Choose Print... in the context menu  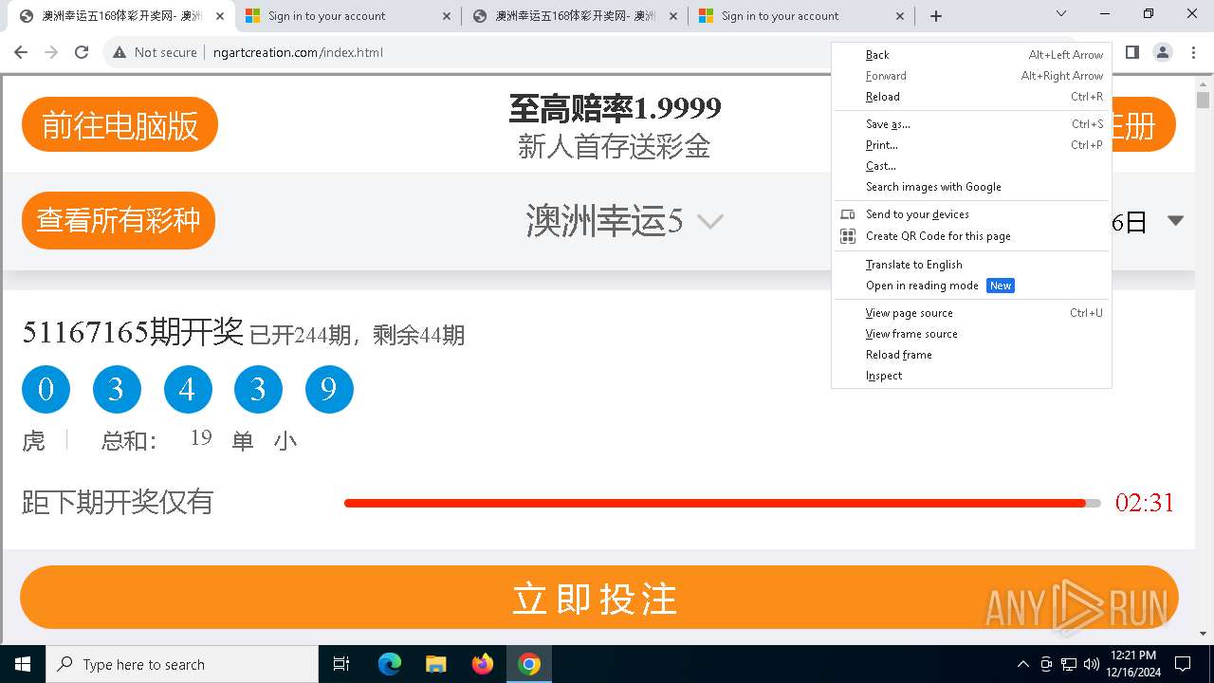pyautogui.click(x=971, y=145)
